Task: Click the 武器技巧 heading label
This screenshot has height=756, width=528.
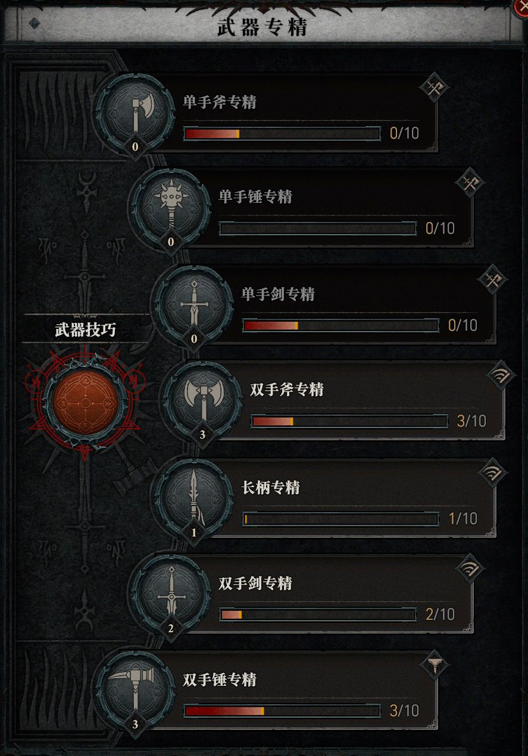Action: tap(86, 330)
